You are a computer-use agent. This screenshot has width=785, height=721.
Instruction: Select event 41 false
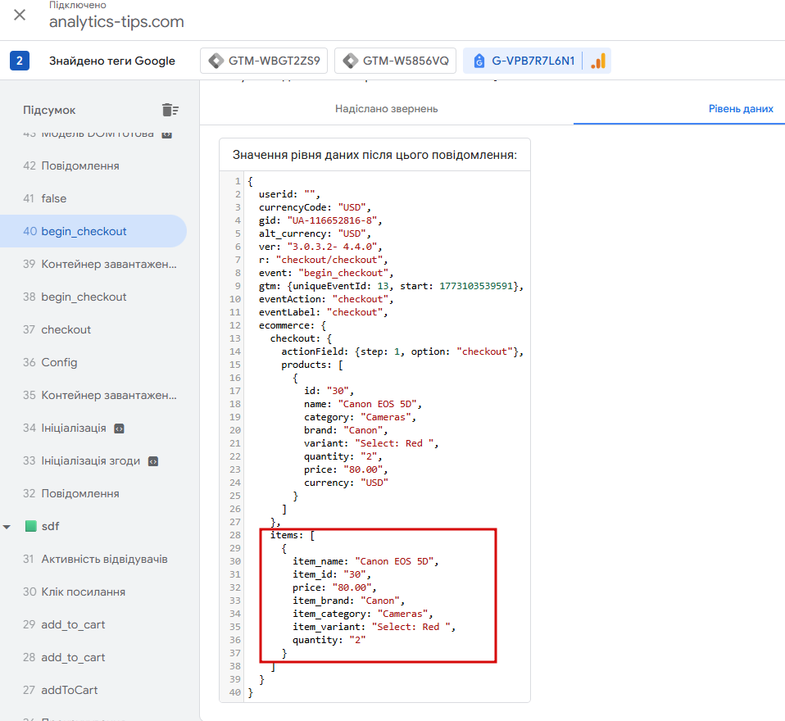pos(53,198)
